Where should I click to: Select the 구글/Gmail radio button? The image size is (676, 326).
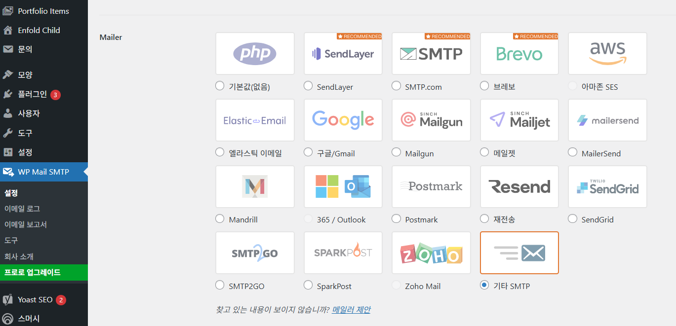(x=308, y=152)
